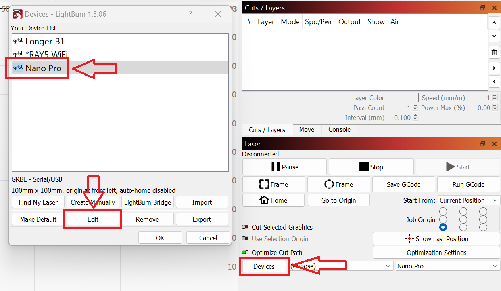Viewport: 501px width, 291px height.
Task: Toggle Cut Selected Graphics switch
Action: (x=245, y=227)
